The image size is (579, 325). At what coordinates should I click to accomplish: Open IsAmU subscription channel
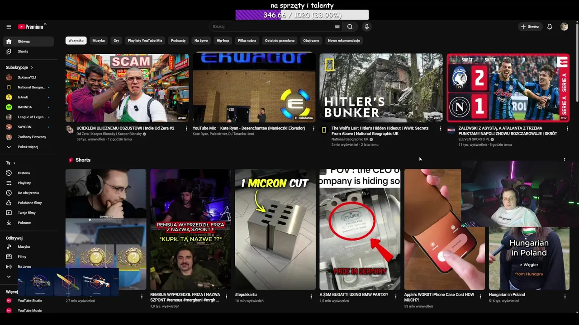click(28, 97)
